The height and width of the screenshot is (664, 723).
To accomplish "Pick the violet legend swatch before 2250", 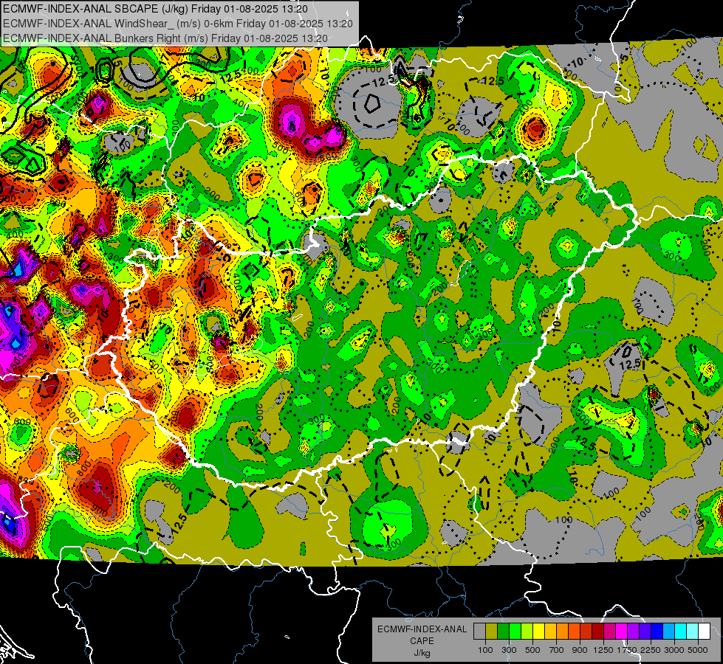I will coord(645,632).
